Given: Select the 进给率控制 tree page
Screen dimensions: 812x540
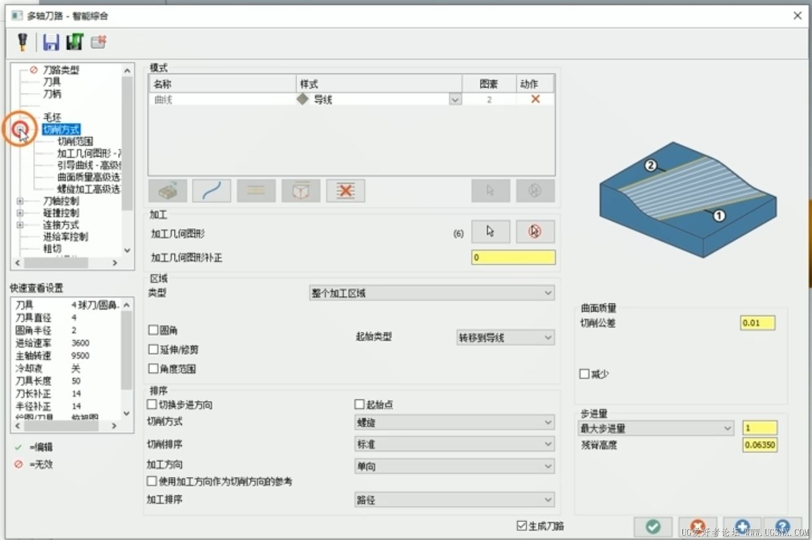Looking at the screenshot, I should [65, 237].
